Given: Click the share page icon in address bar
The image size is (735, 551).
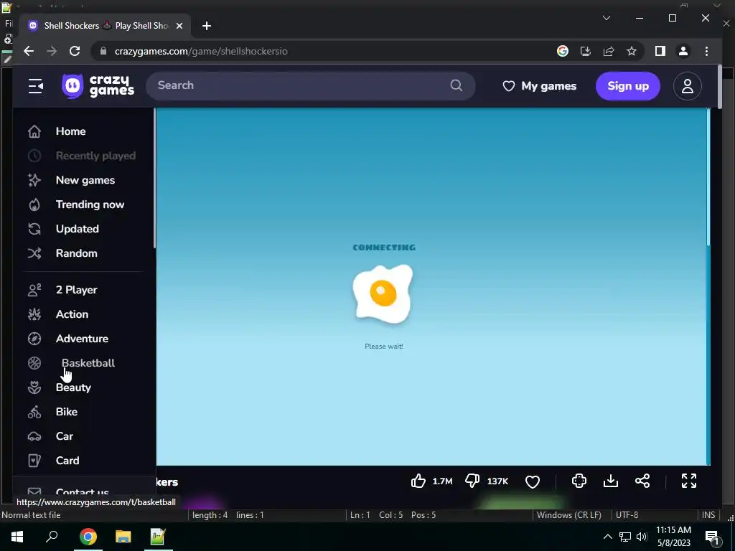Looking at the screenshot, I should click(x=609, y=51).
